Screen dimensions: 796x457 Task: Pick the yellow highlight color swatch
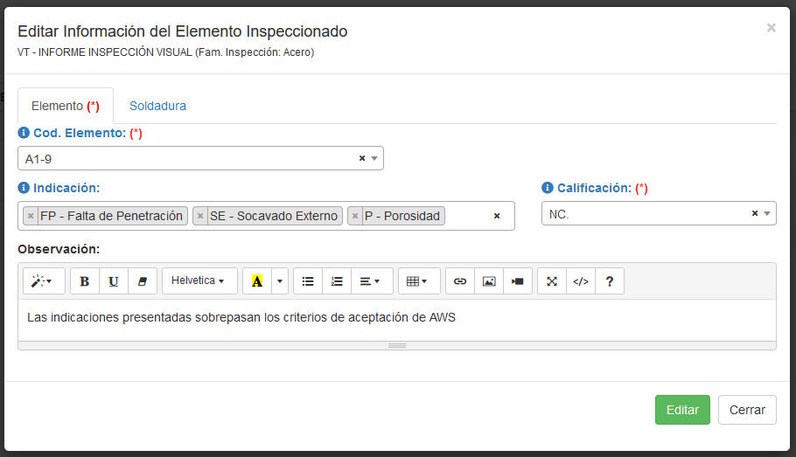257,281
